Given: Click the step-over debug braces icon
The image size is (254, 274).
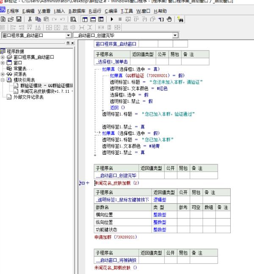Looking at the screenshot, I should 136,19.
